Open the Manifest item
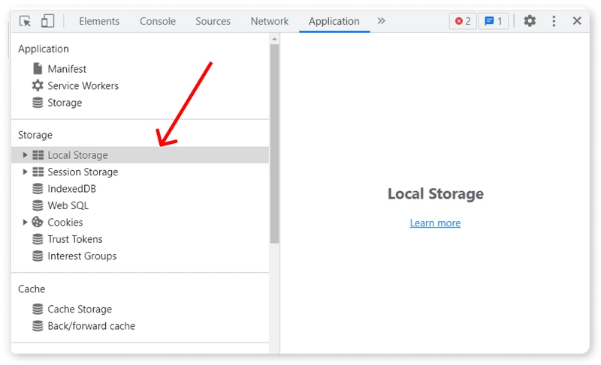The width and height of the screenshot is (601, 365). coord(67,69)
